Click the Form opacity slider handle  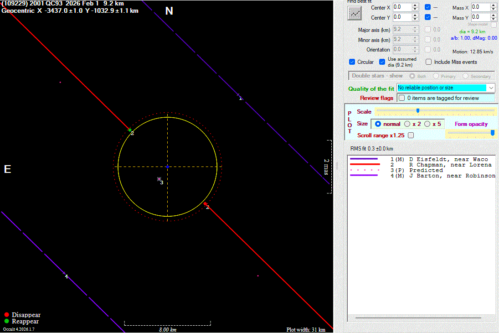point(493,133)
